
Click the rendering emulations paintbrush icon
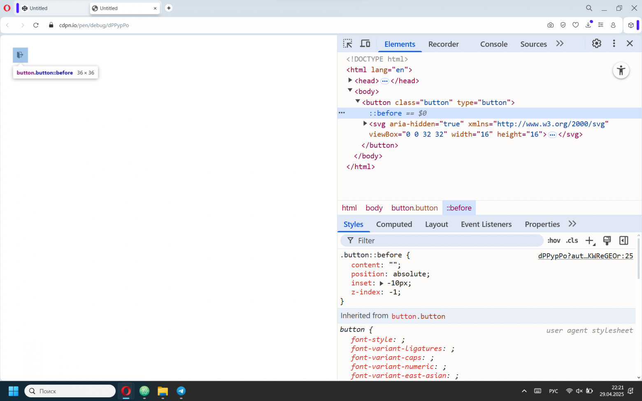tap(607, 241)
